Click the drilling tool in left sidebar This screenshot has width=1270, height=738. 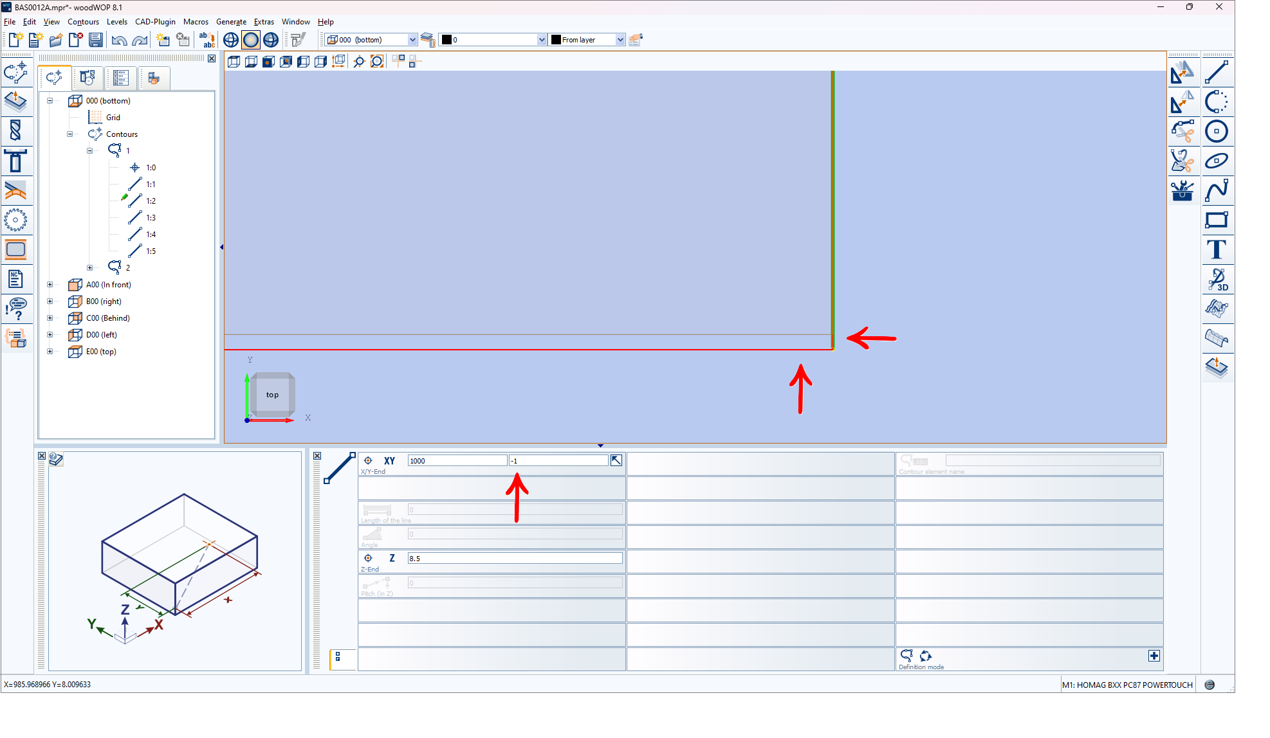click(15, 131)
